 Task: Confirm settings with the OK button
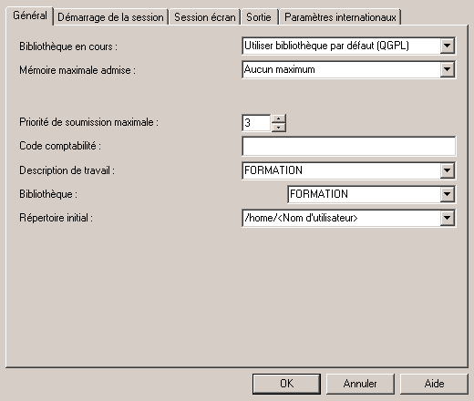pyautogui.click(x=286, y=384)
